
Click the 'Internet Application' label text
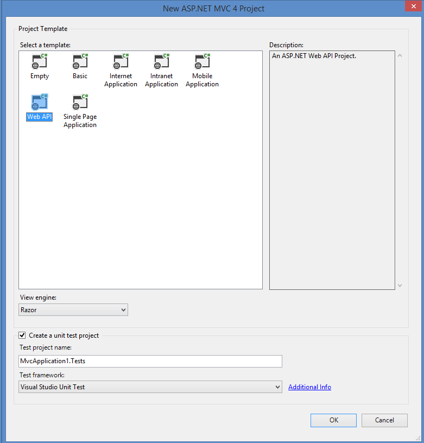coord(121,80)
